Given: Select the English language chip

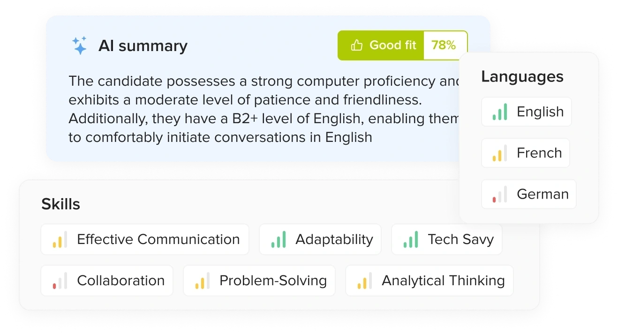Looking at the screenshot, I should [527, 112].
